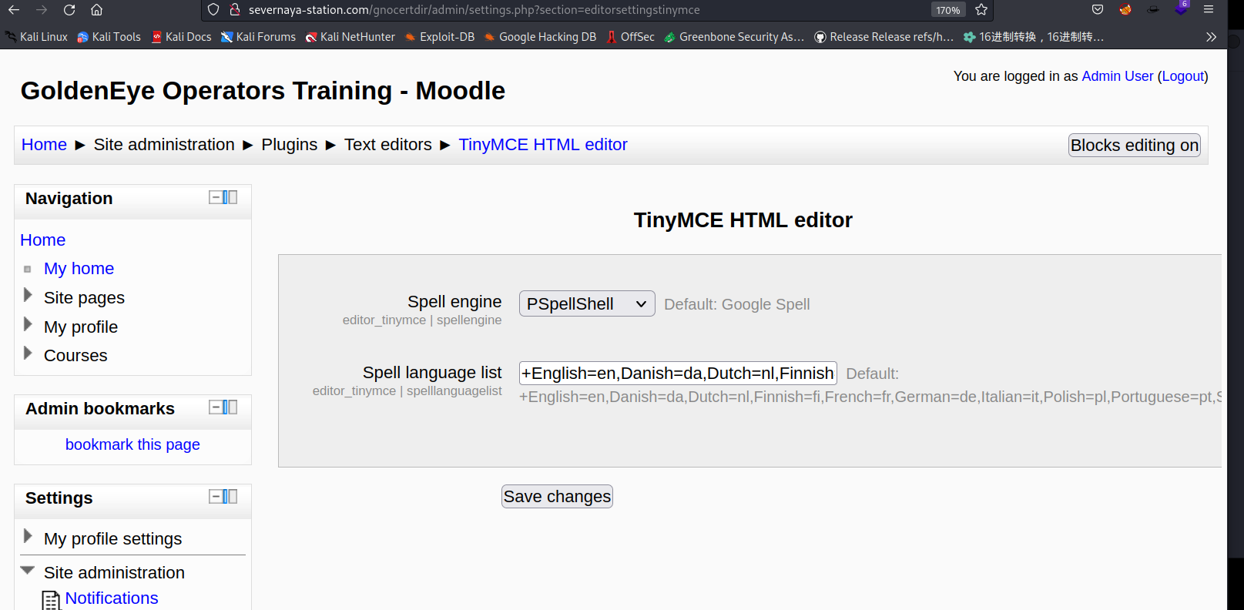
Task: Open the Notifications admin link
Action: [x=112, y=598]
